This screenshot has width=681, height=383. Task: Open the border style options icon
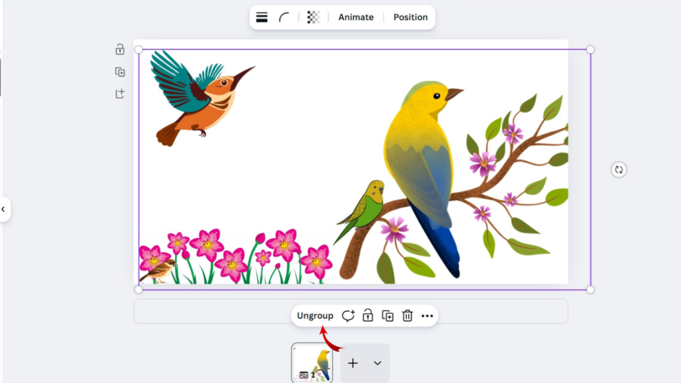262,17
